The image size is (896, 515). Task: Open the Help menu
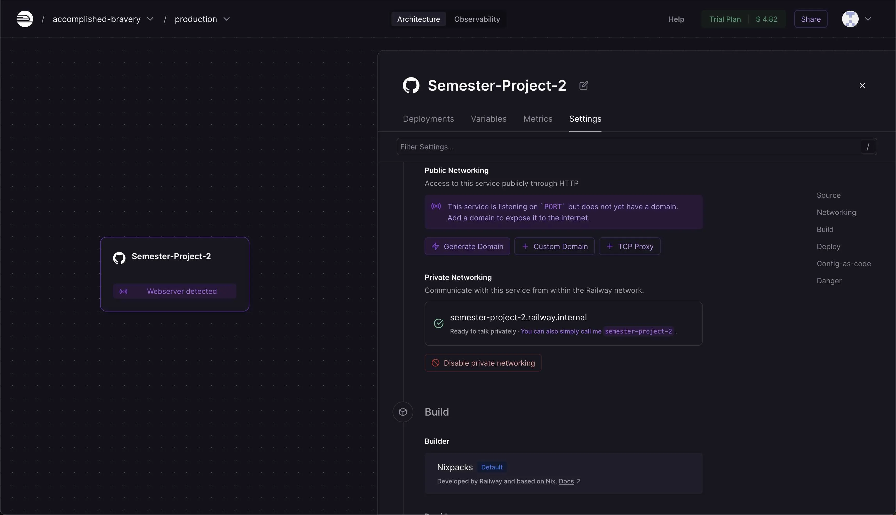676,19
